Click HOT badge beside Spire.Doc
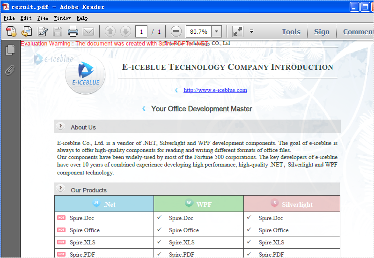The image size is (374, 258). tap(61, 218)
